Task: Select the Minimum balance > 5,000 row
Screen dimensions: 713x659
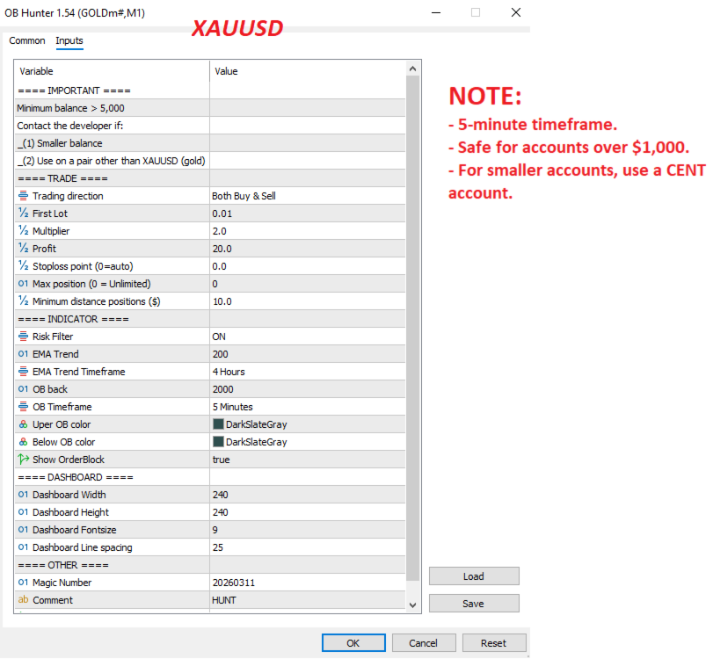Action: [210, 108]
